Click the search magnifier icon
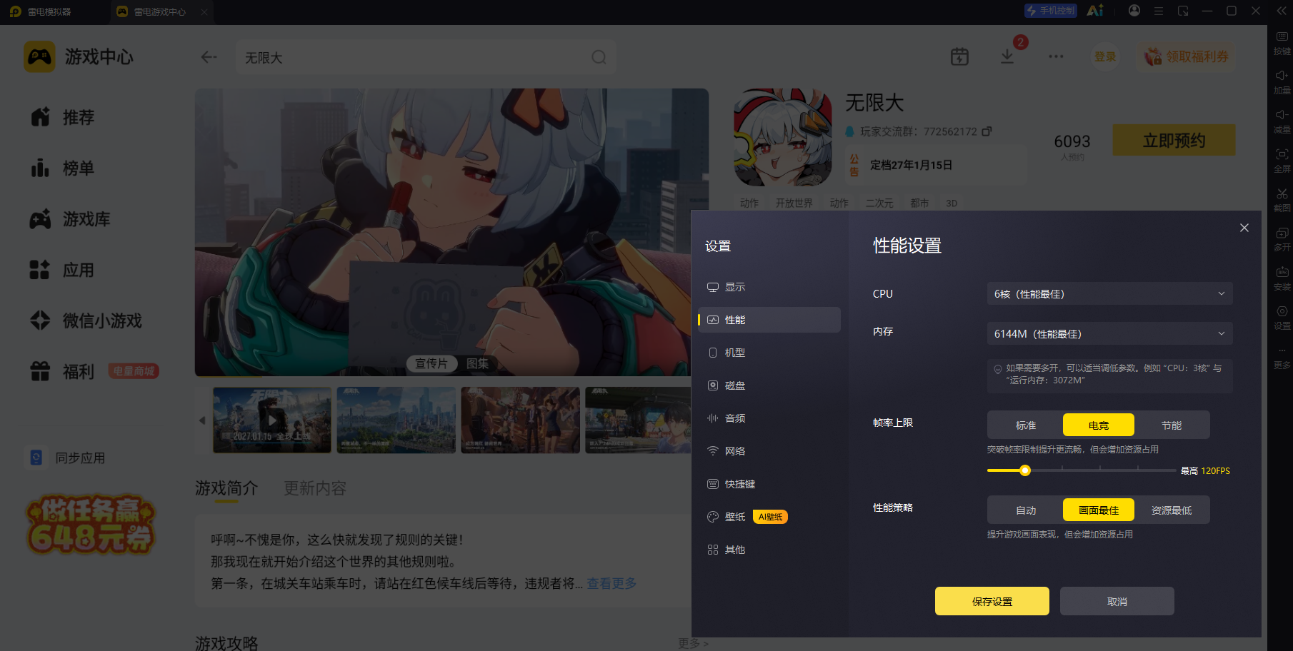The width and height of the screenshot is (1293, 651). coord(599,57)
